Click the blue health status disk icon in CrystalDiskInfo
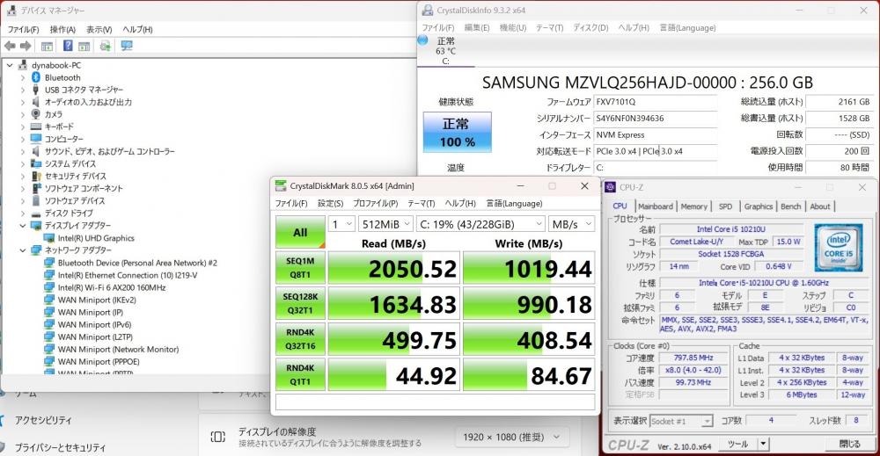 coord(423,40)
